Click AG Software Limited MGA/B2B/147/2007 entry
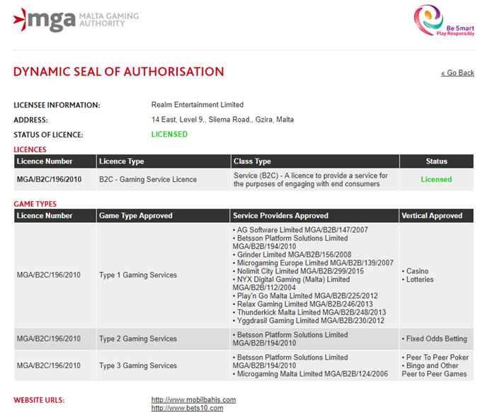This screenshot has height=412, width=480. [300, 230]
